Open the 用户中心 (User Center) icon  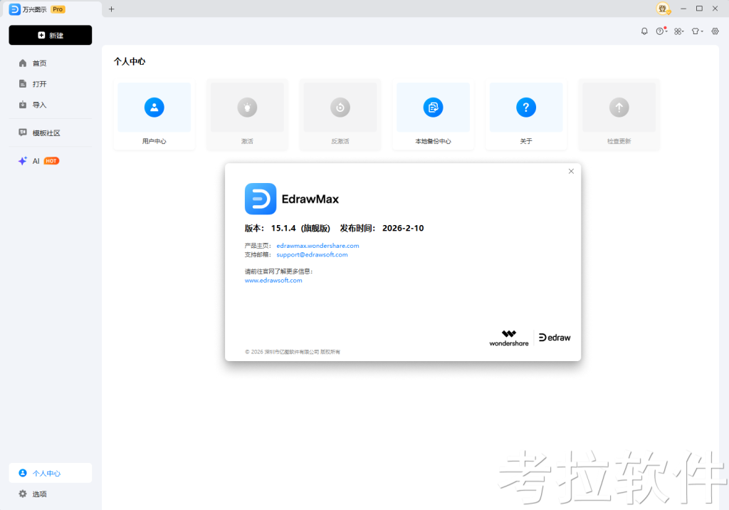pyautogui.click(x=154, y=108)
